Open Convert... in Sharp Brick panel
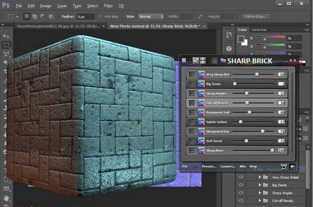Viewport: 313px width, 207px height. [228, 166]
